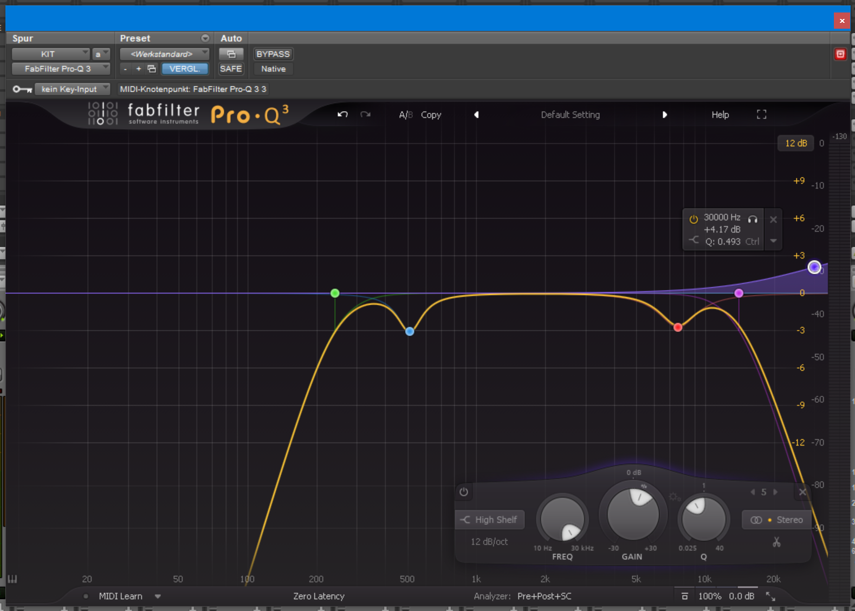The width and height of the screenshot is (855, 611).
Task: Open the Werkstandard preset dropdown
Action: tap(164, 54)
